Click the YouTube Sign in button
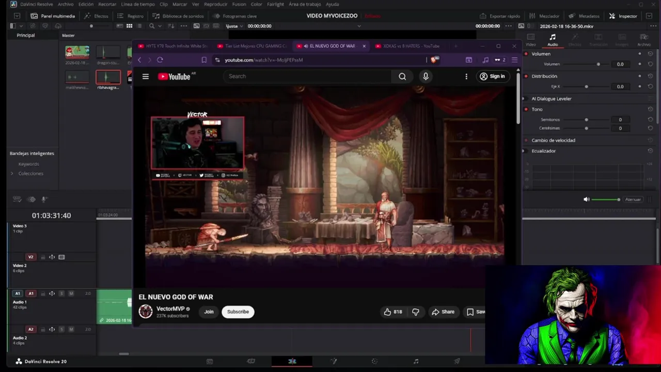The image size is (661, 372). click(492, 76)
